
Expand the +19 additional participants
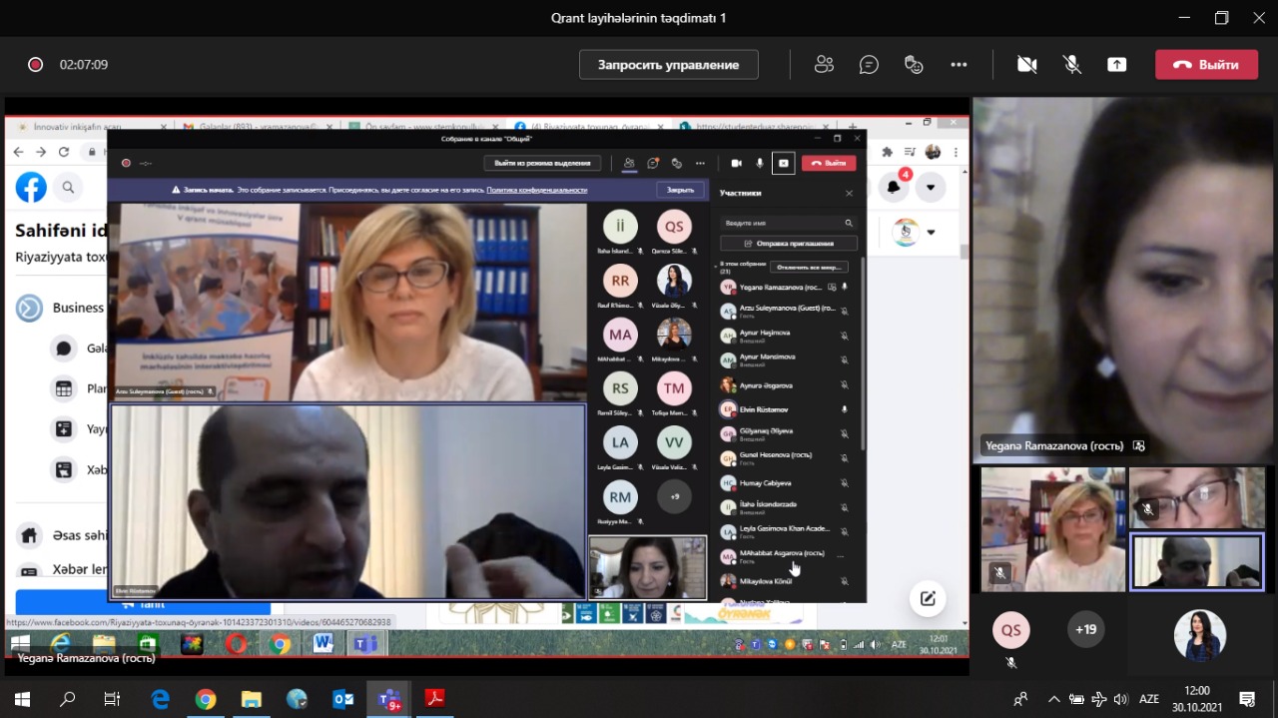click(1085, 629)
